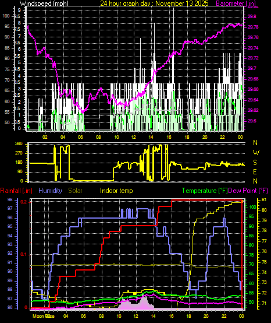Click the W compass label beside direction graph
This screenshot has width=271, height=323.
click(x=256, y=153)
